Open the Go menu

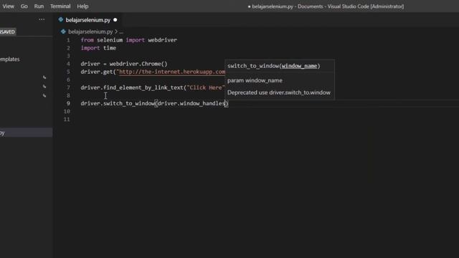[x=24, y=6]
